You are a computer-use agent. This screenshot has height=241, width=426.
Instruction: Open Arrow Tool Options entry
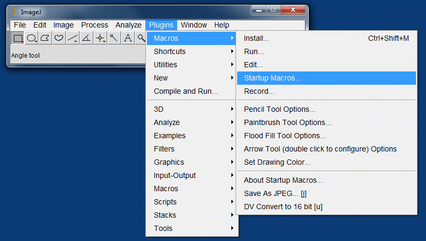(x=327, y=149)
